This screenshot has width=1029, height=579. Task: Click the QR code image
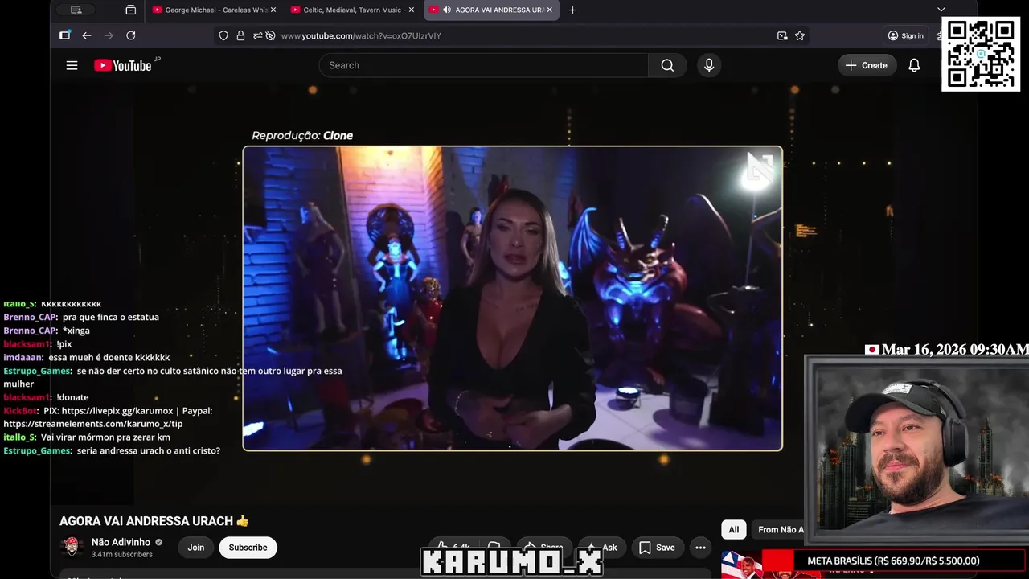pos(981,54)
